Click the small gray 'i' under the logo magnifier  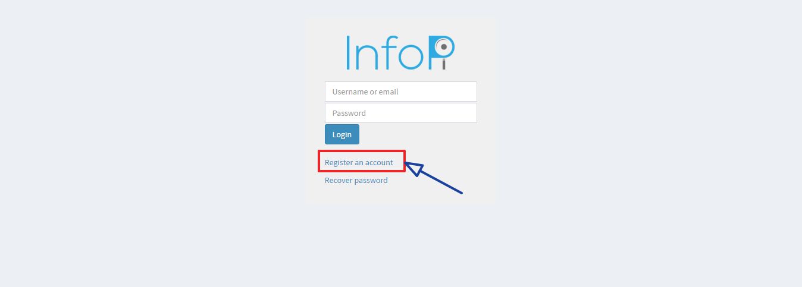(444, 64)
